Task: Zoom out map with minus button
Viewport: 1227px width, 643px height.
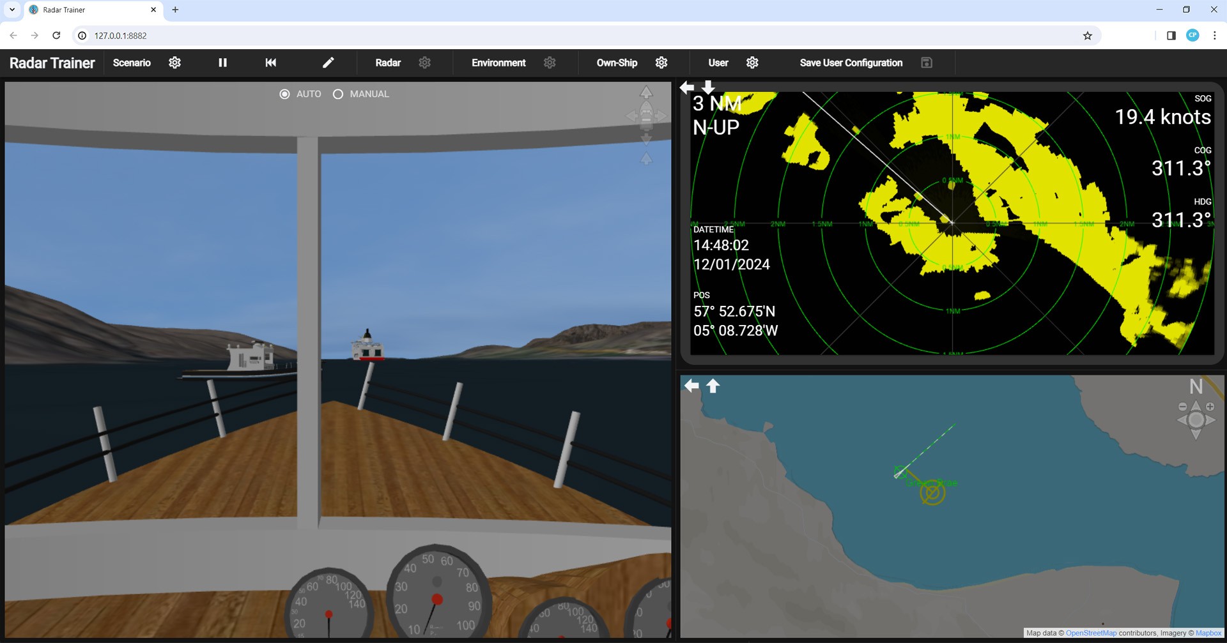Action: pos(1182,407)
